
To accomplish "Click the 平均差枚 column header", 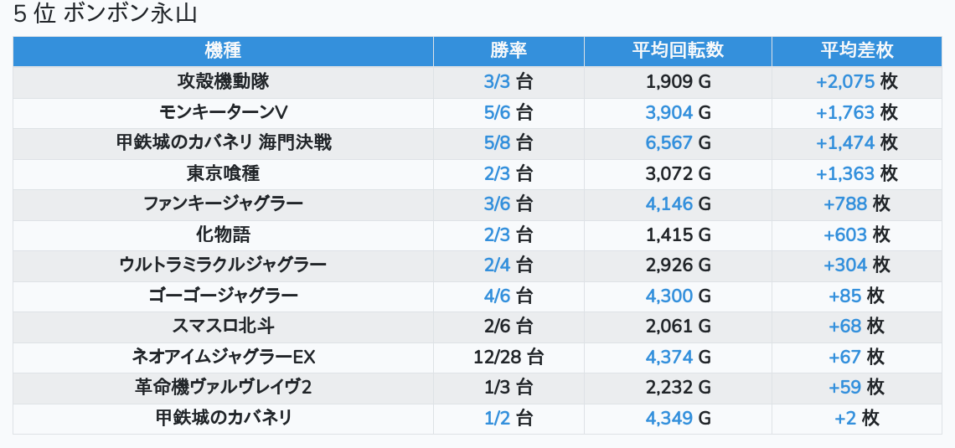I will click(856, 50).
